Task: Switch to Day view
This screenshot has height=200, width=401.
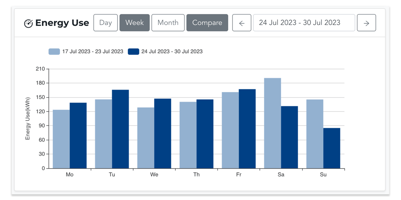Action: point(105,23)
